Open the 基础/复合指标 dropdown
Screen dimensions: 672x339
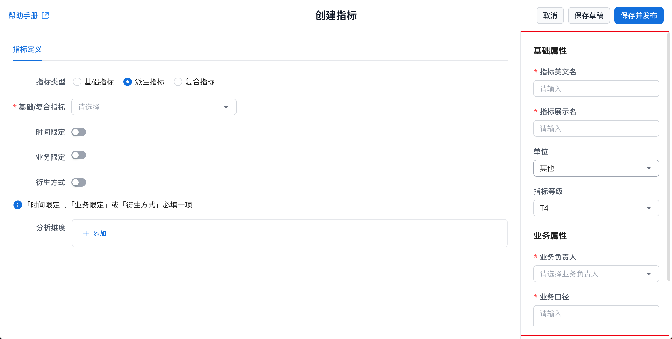click(x=154, y=107)
